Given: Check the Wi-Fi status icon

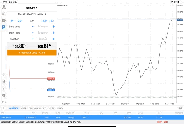Looking at the screenshot, I should pyautogui.click(x=172, y=2).
